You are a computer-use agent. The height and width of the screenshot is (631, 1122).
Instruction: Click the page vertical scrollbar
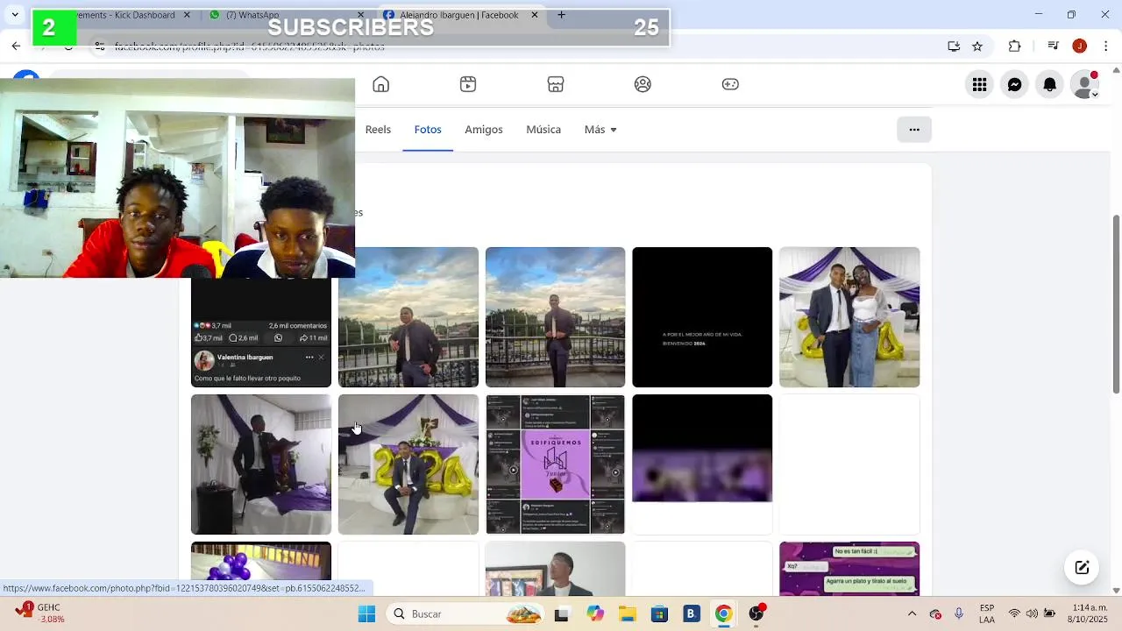click(x=1116, y=304)
